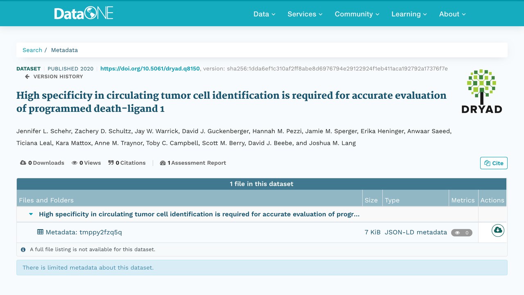Open the 1 Assessment Report link
Image resolution: width=524 pixels, height=295 pixels.
(x=193, y=163)
